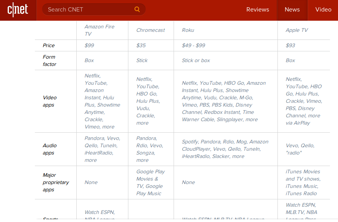Focus the Search CNET field
This screenshot has height=222, width=338.
click(94, 10)
